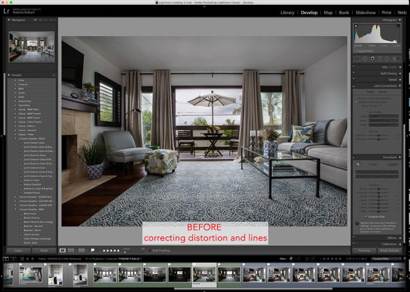Expand the Classic - Effects preset group
The image size is (410, 292).
pyautogui.click(x=15, y=126)
